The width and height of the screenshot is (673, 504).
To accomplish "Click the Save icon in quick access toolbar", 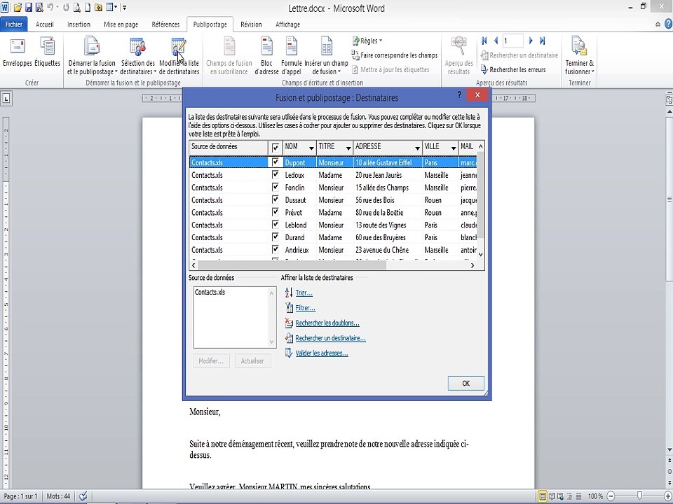I will [x=29, y=7].
